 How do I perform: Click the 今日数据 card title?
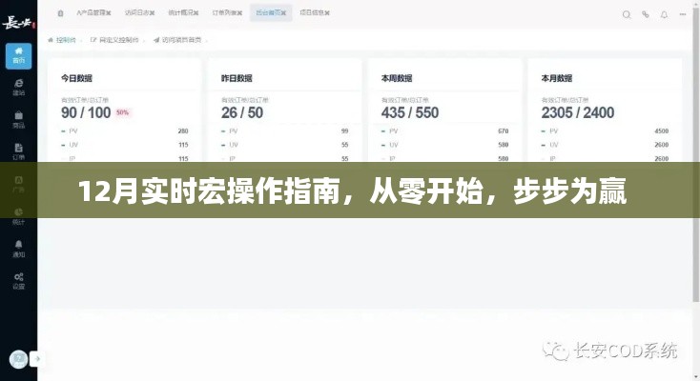pos(76,78)
